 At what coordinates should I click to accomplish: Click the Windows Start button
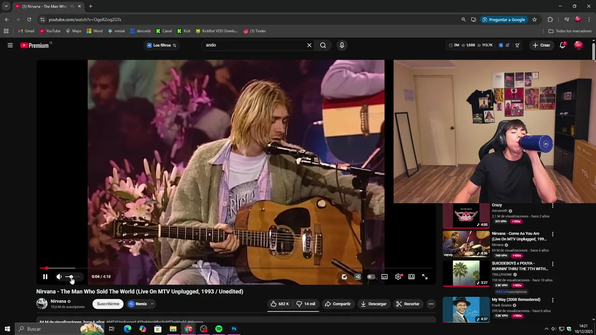pyautogui.click(x=7, y=329)
